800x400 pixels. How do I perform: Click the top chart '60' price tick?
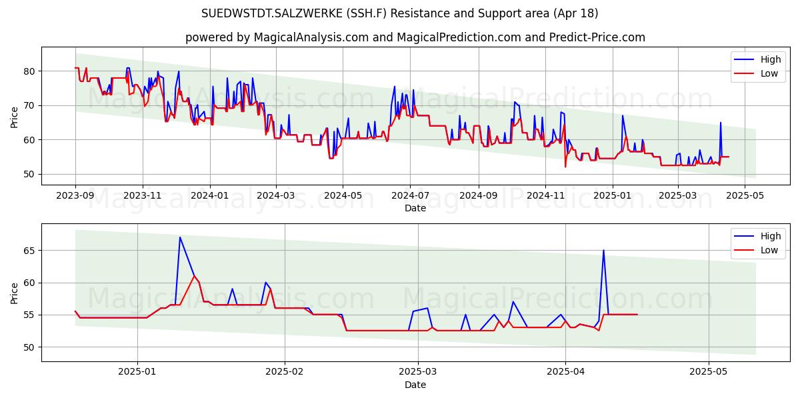coord(31,140)
